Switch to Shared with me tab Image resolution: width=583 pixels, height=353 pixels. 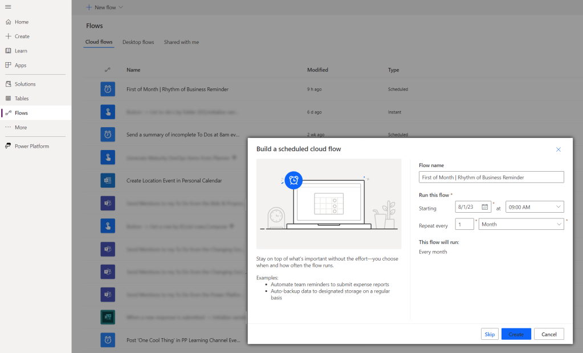click(181, 42)
